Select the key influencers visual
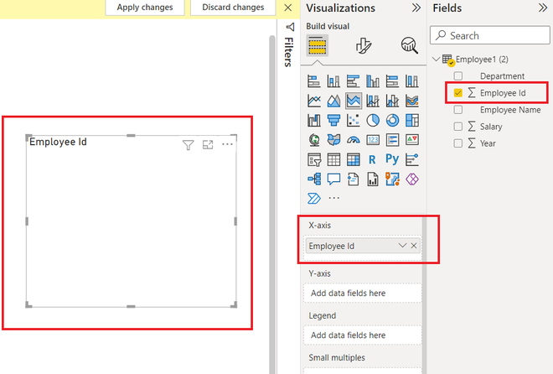 tap(412, 160)
